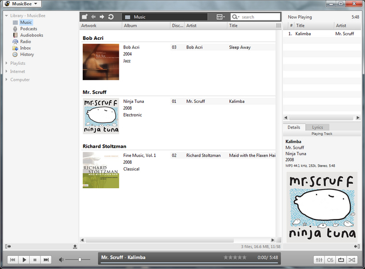Switch to the Details tab
The width and height of the screenshot is (365, 269).
pos(294,127)
